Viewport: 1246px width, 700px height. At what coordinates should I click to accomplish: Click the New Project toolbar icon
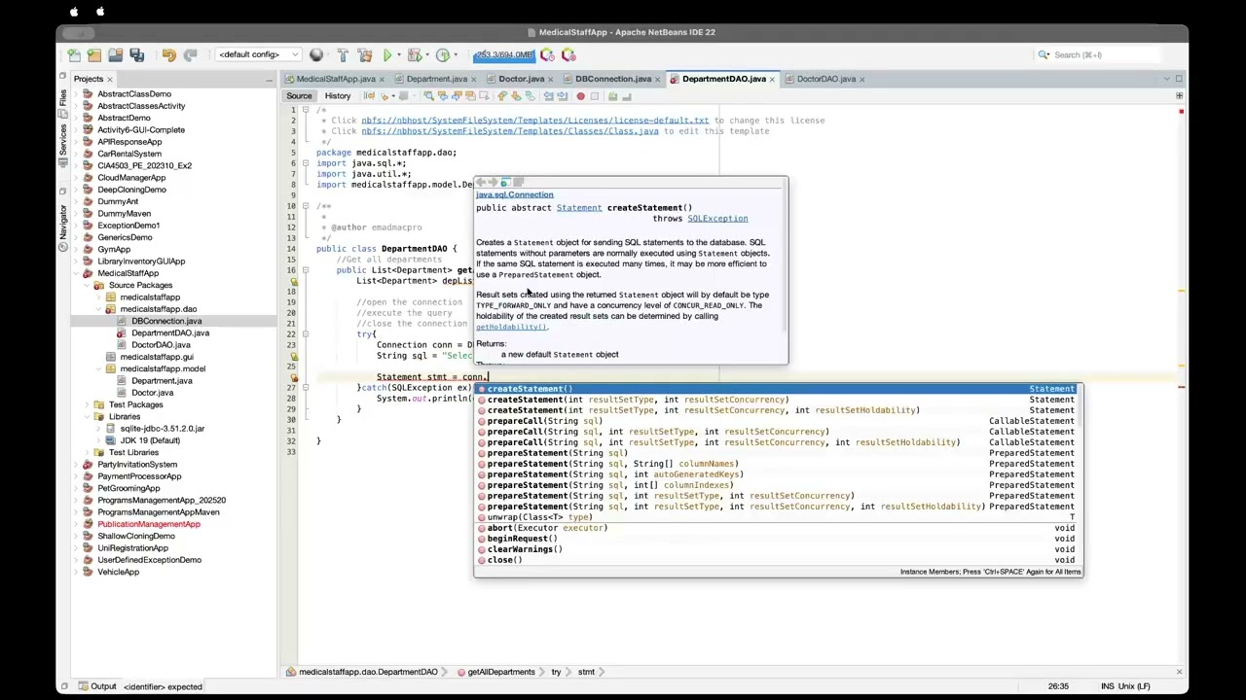(x=94, y=55)
